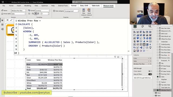Expand the Table node in fields list

tap(154, 96)
